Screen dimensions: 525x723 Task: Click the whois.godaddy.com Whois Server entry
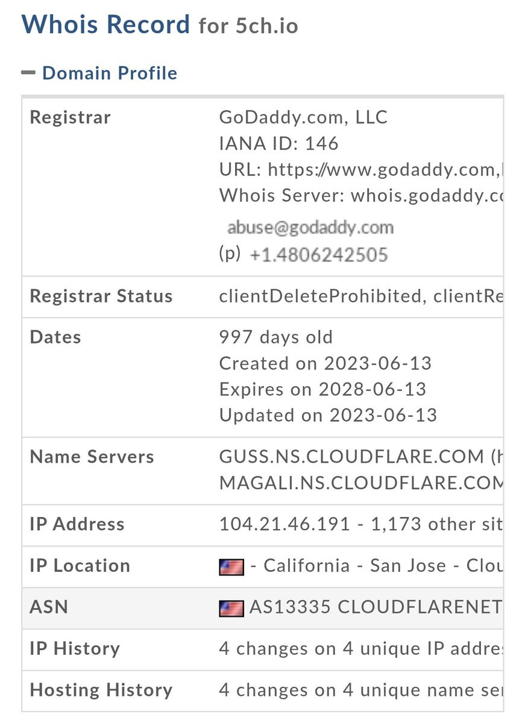click(426, 195)
